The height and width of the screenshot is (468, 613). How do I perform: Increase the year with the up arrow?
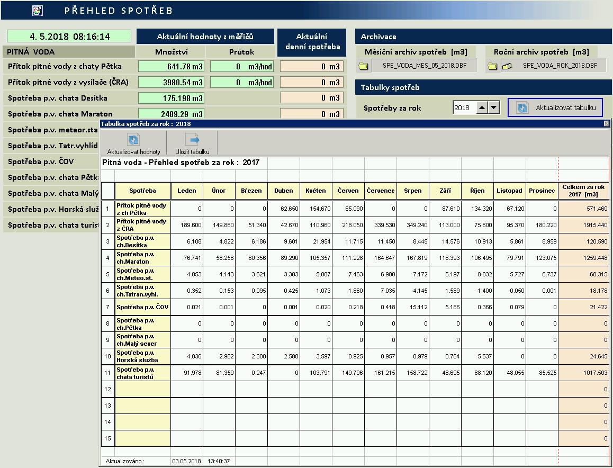(482, 107)
